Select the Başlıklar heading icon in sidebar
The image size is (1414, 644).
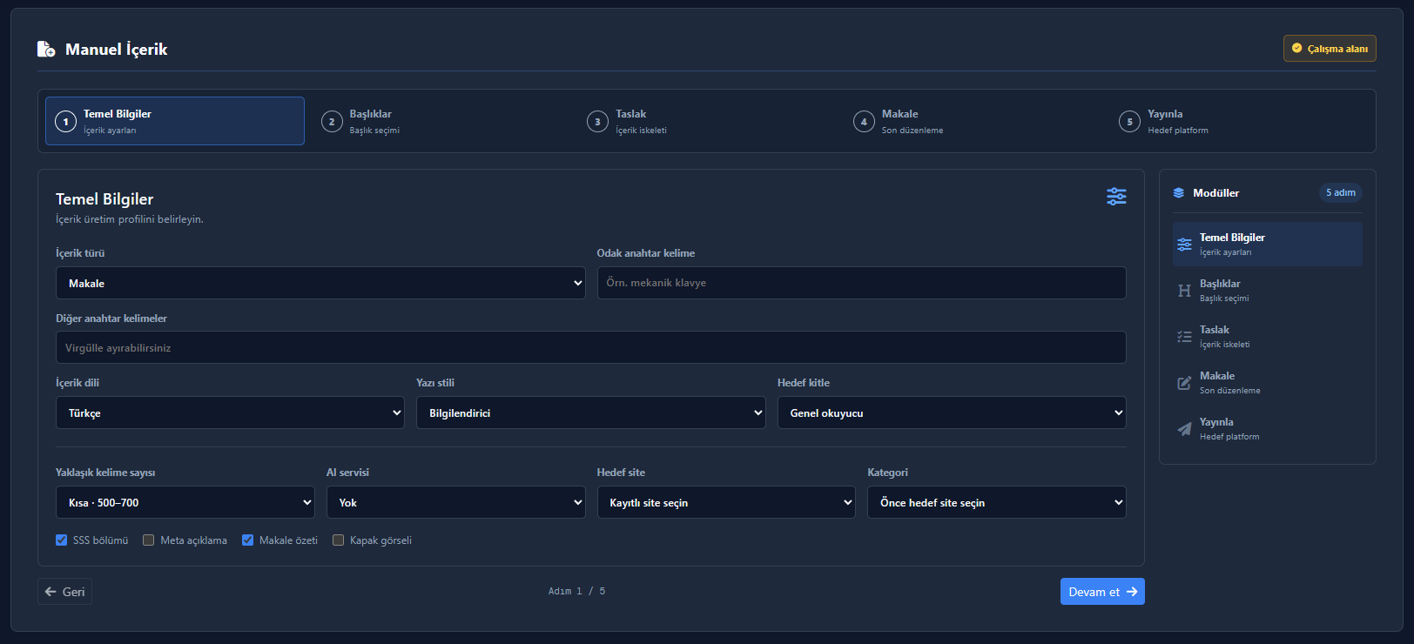click(1184, 291)
